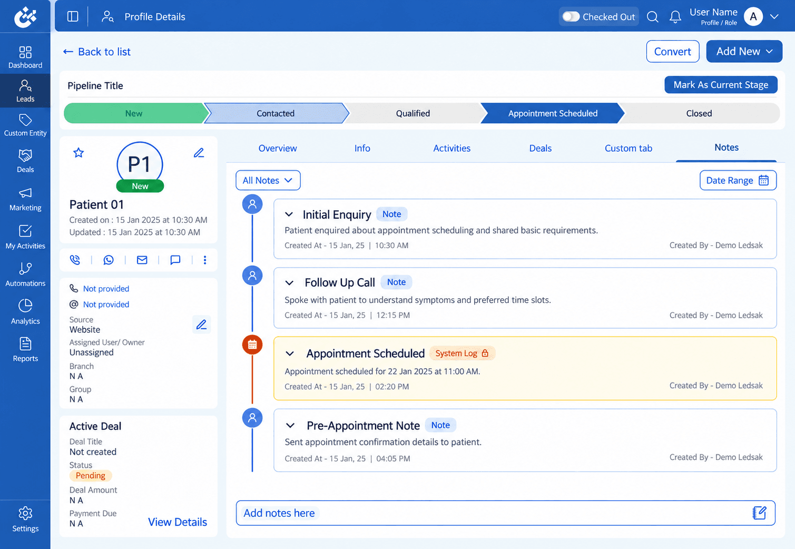The image size is (795, 549).
Task: Open the All Notes filter dropdown
Action: [268, 180]
